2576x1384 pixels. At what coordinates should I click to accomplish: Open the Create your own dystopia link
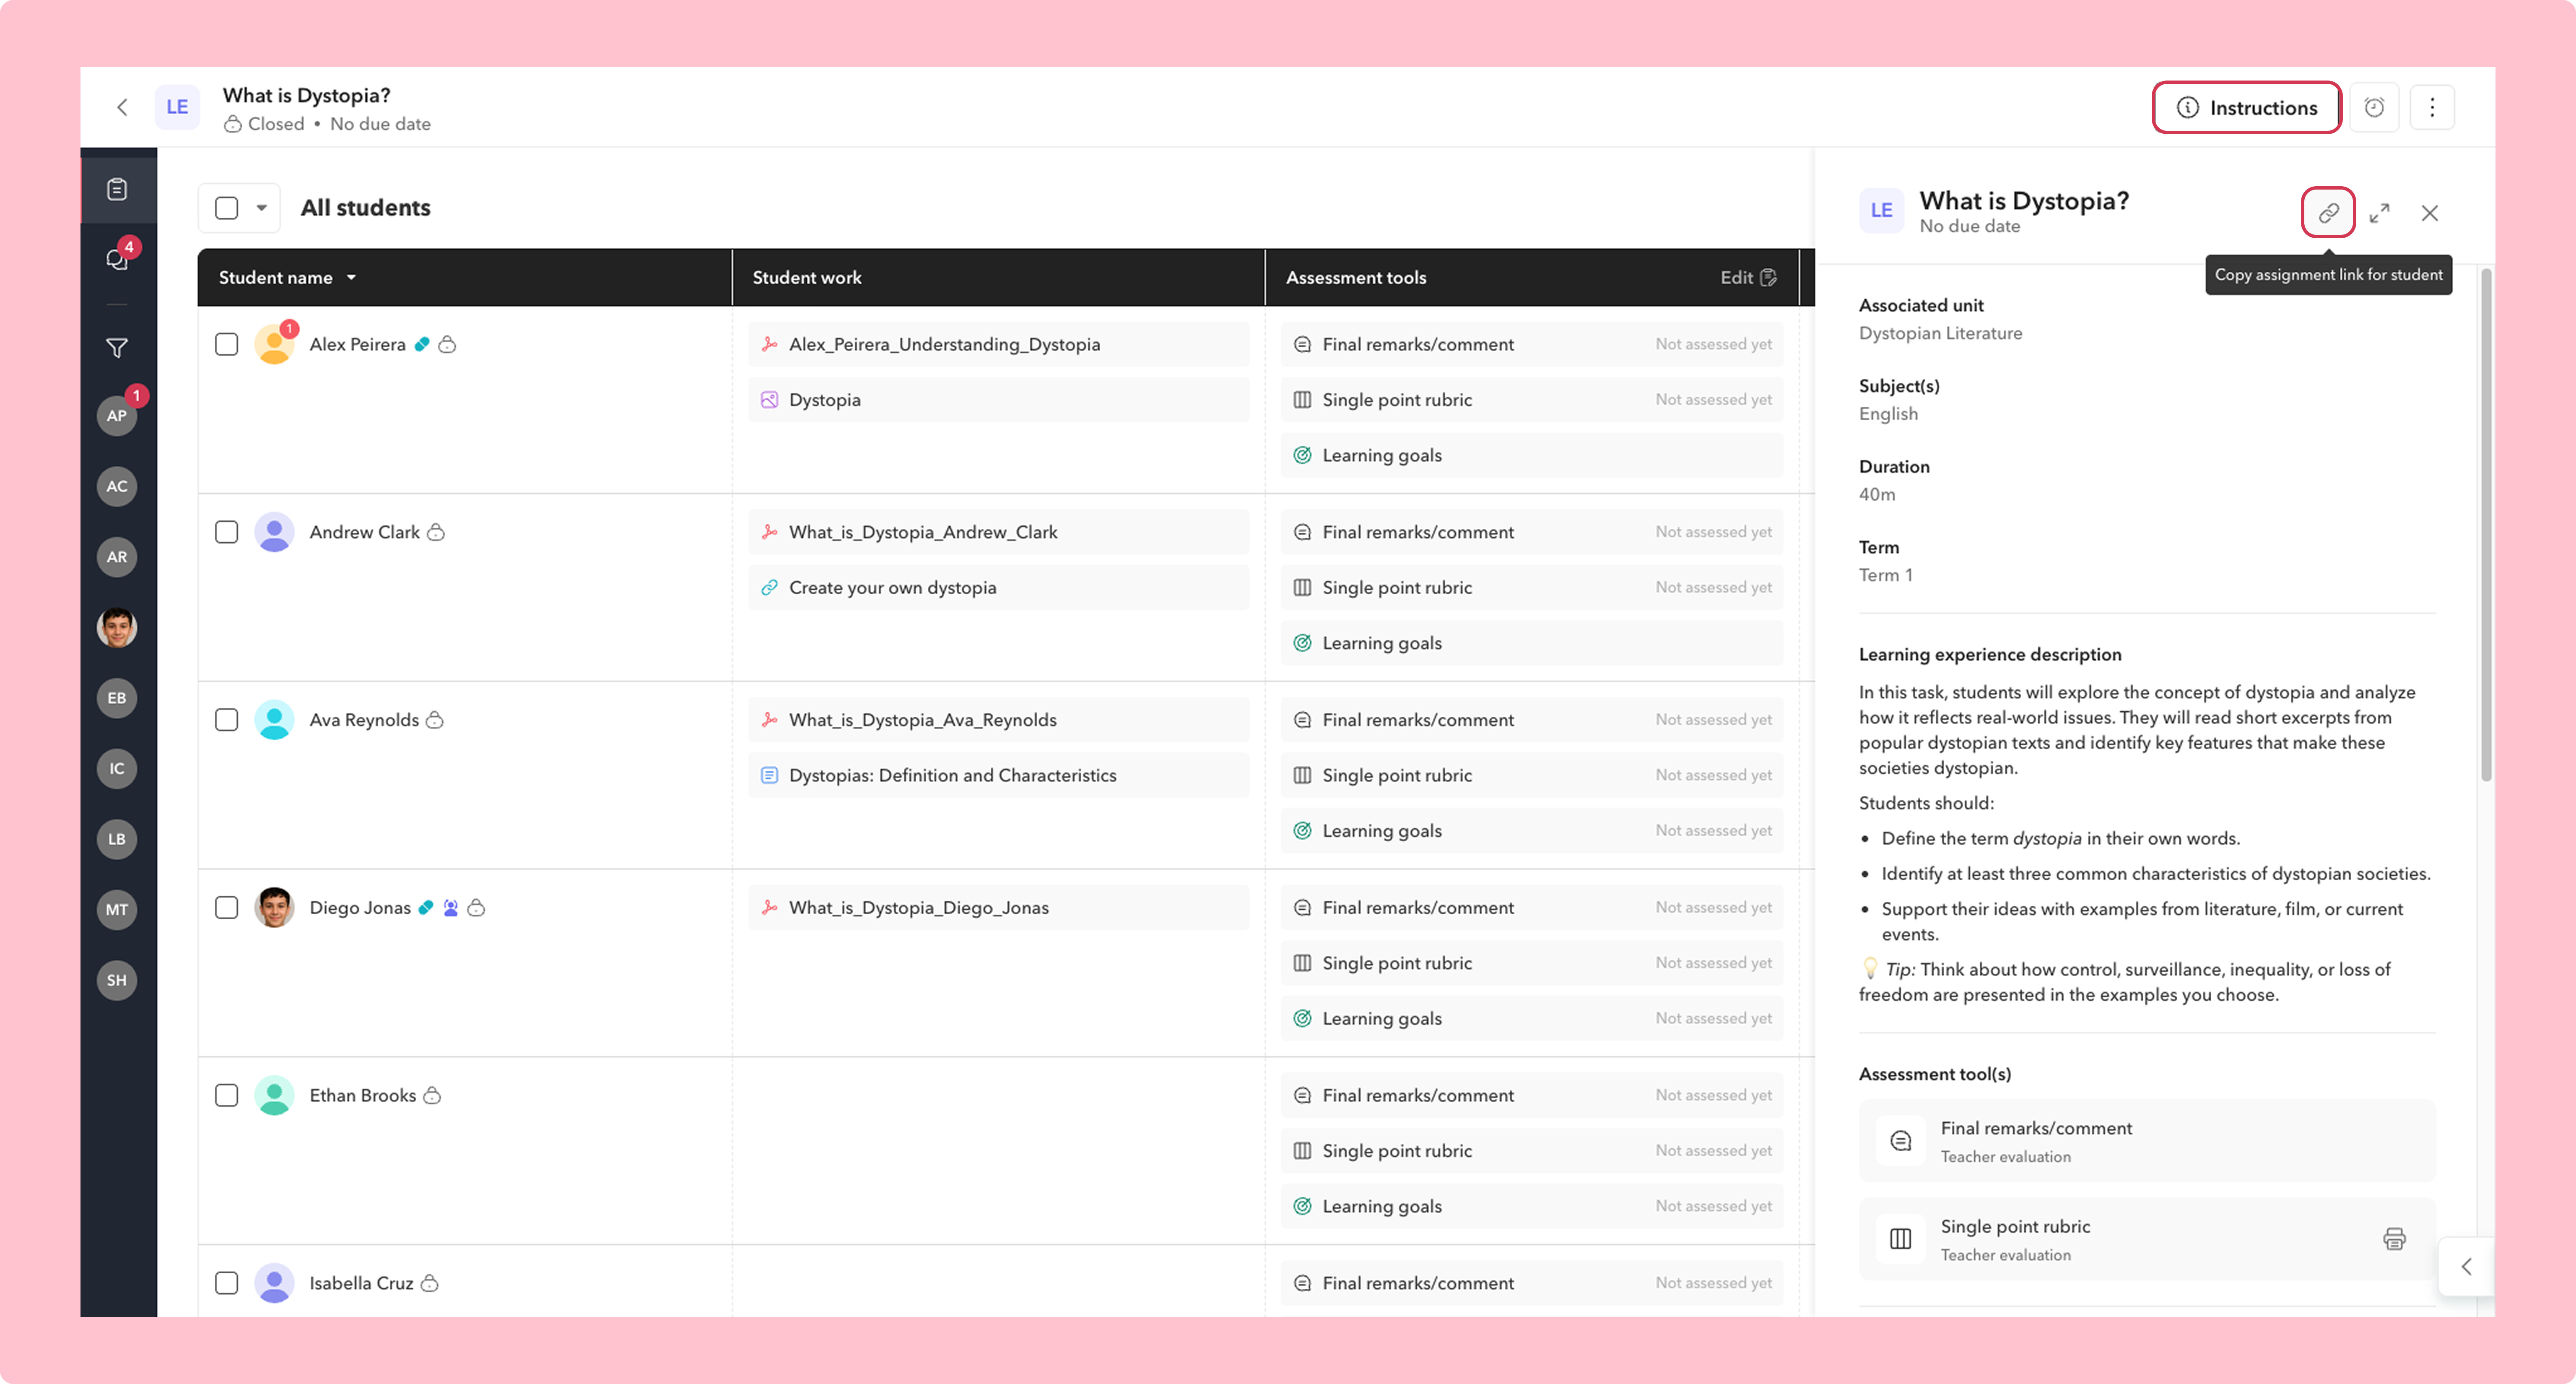tap(998, 588)
